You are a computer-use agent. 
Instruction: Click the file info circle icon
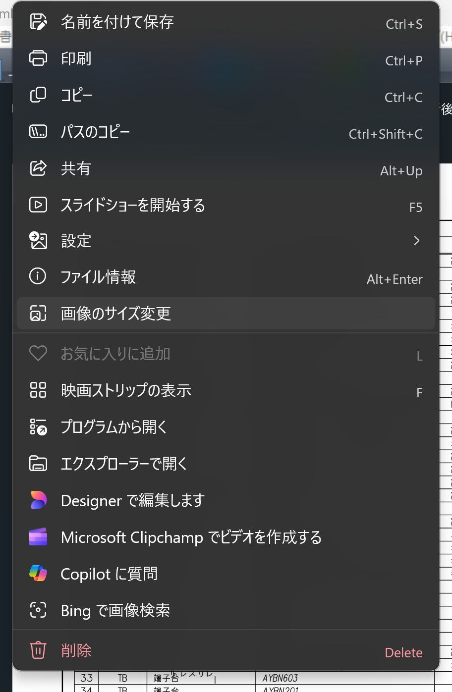tap(38, 276)
